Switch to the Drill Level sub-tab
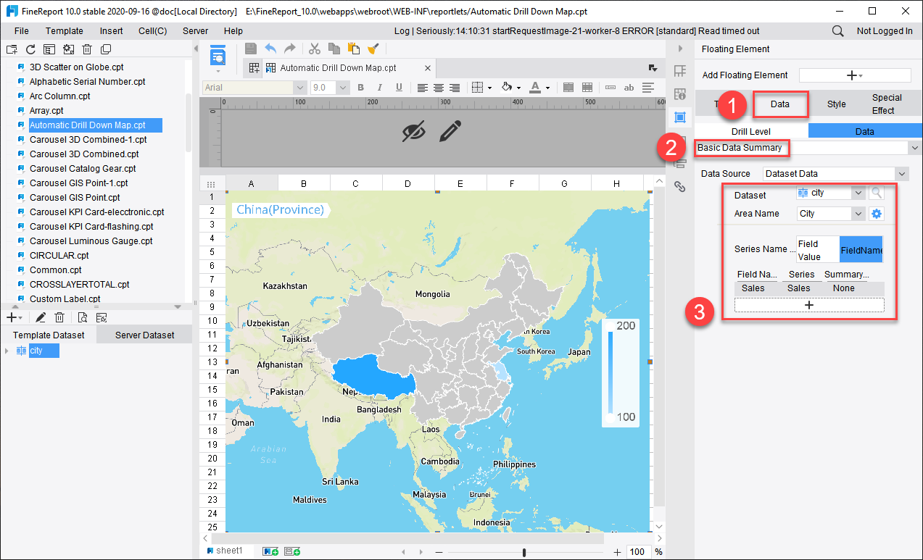 [751, 131]
